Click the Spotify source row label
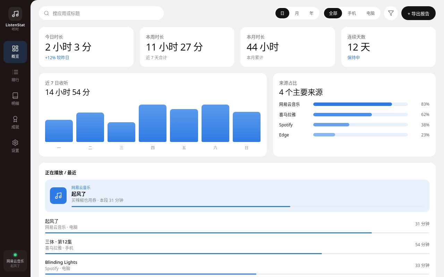Screen dimensions: 444x277 pos(286,125)
